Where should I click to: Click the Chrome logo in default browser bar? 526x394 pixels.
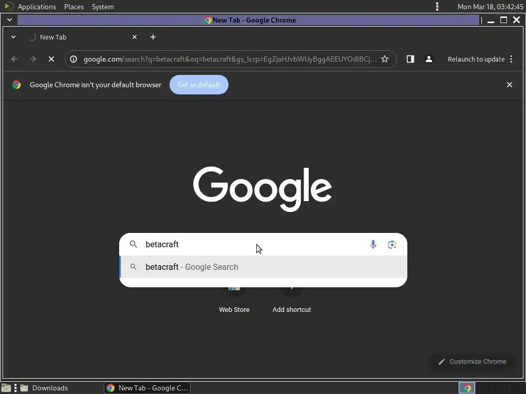pyautogui.click(x=16, y=85)
